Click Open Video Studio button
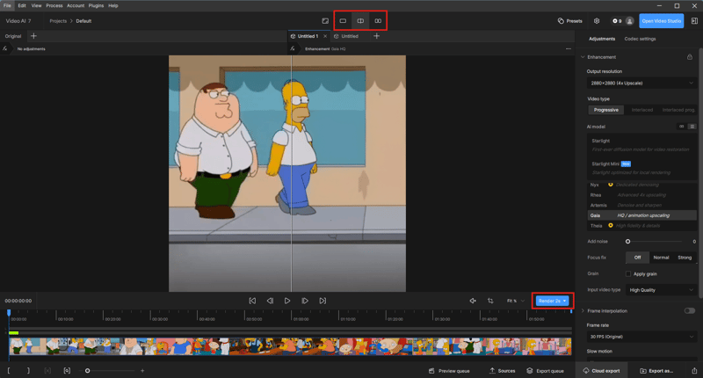The width and height of the screenshot is (703, 378). (x=662, y=20)
